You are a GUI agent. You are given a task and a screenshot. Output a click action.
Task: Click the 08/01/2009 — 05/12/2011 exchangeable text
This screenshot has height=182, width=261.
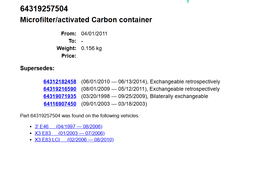pos(150,89)
